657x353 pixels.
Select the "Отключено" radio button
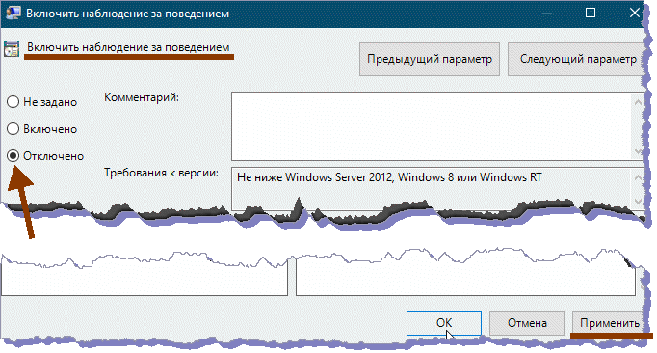point(13,156)
